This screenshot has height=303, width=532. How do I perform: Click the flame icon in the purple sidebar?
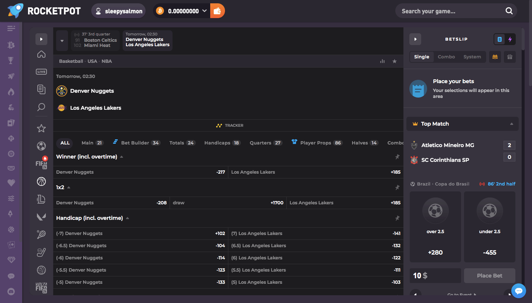[11, 92]
